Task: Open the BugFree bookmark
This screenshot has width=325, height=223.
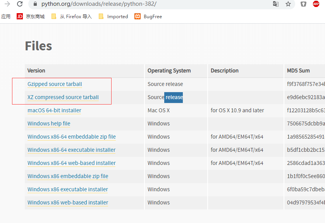Action: [x=148, y=16]
